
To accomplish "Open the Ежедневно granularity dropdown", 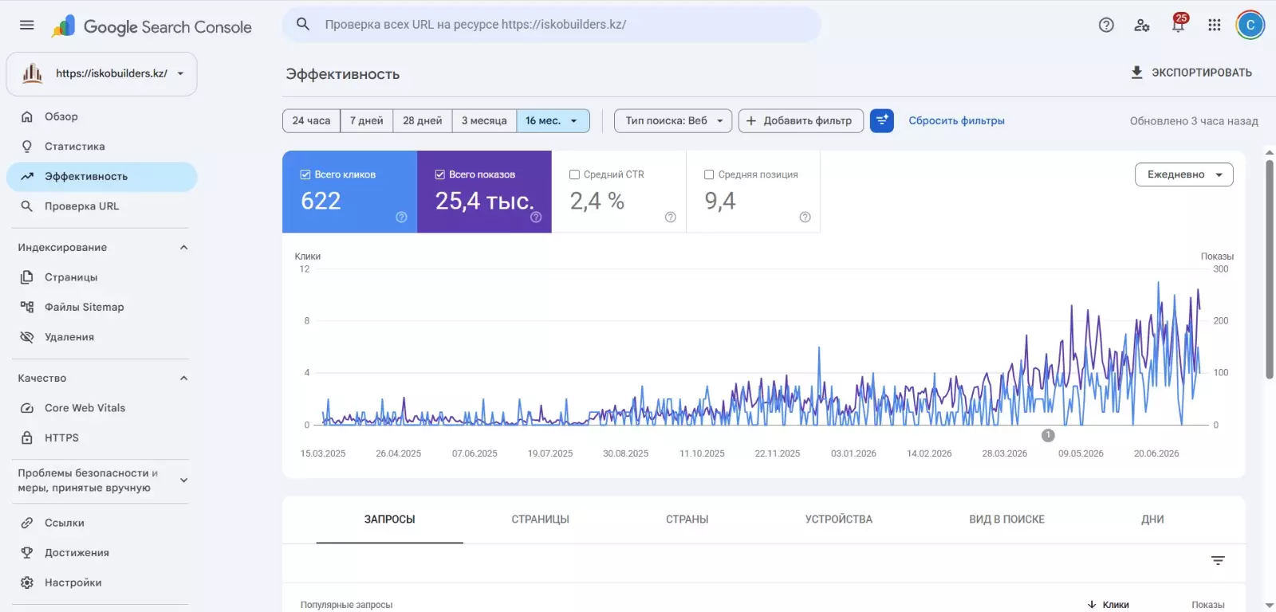I will (x=1184, y=175).
